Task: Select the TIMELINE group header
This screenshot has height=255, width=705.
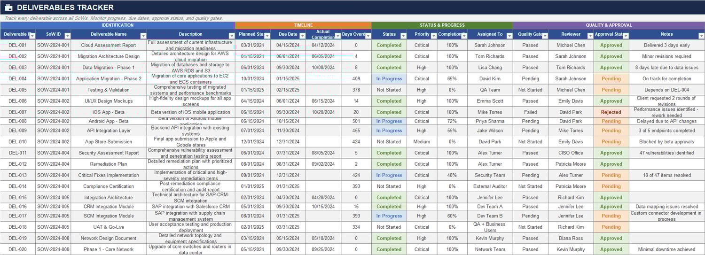Action: tap(303, 25)
